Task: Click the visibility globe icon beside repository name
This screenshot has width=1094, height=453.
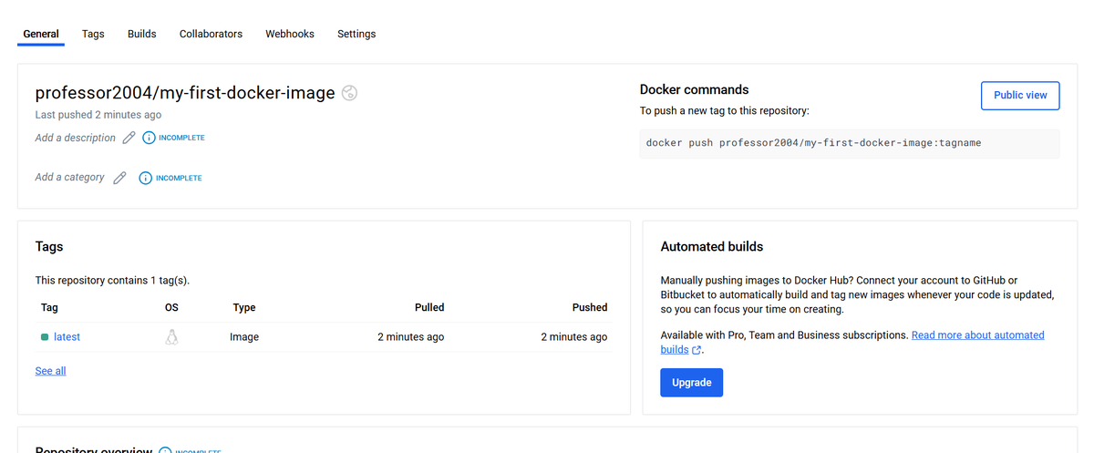Action: 349,93
